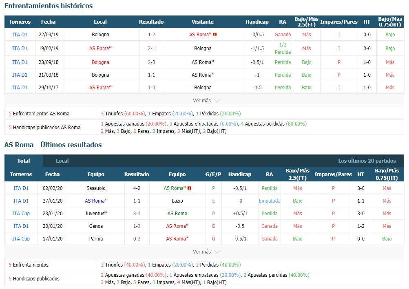Click 'AS Roma - Últimos resultados' heading
The height and width of the screenshot is (289, 409).
pos(53,145)
